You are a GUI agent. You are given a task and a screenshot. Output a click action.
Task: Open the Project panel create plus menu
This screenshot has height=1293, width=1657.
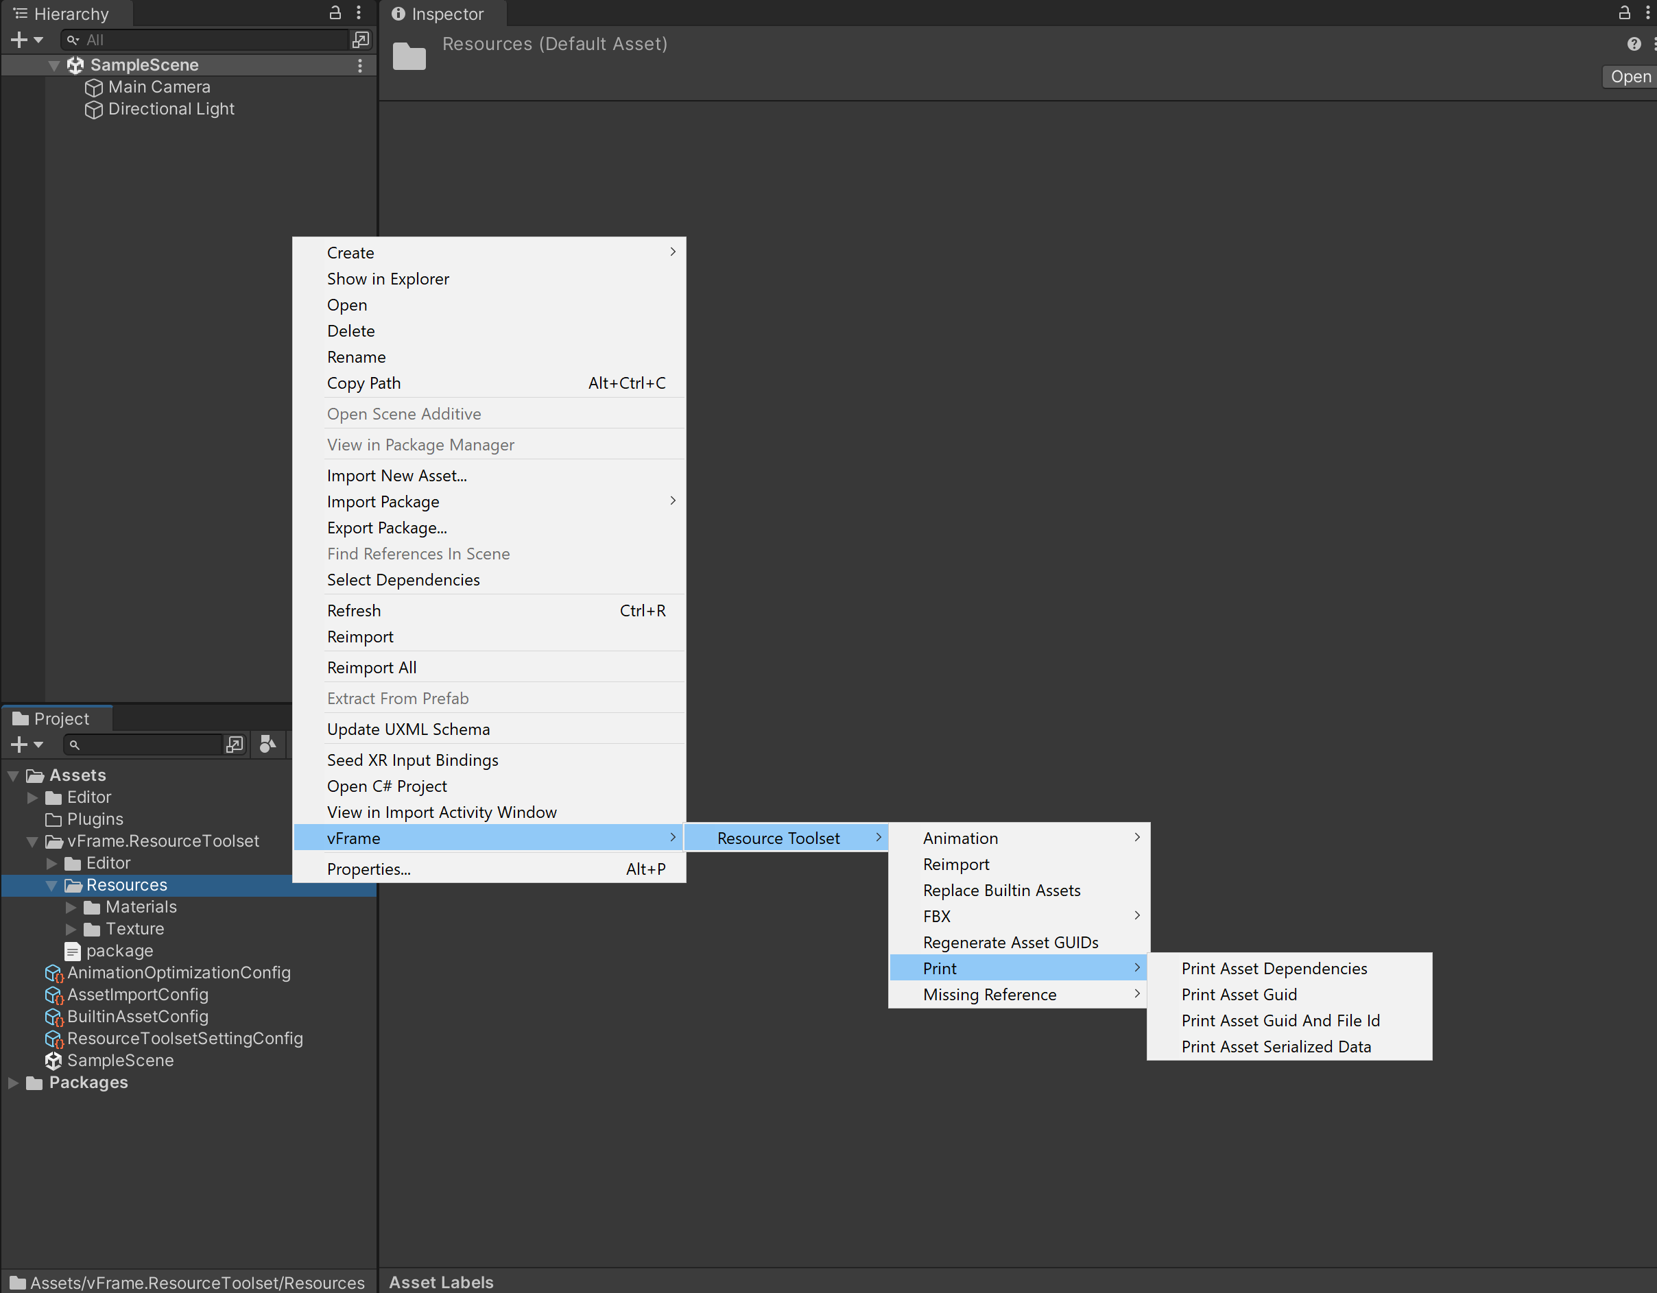pyautogui.click(x=20, y=745)
